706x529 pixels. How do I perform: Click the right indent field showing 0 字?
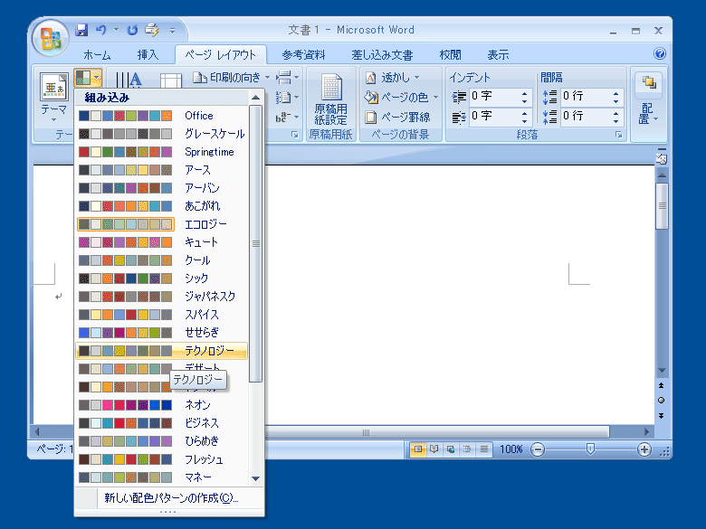[493, 116]
